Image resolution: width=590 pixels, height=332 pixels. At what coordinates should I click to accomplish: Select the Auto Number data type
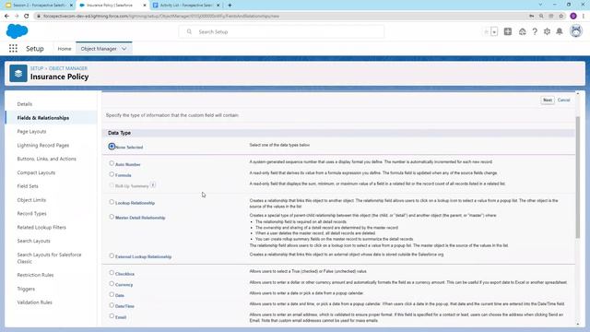(x=112, y=163)
